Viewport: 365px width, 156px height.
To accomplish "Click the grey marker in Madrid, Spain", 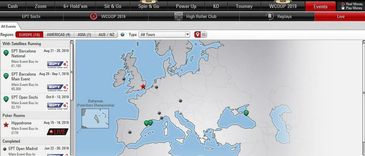I will coord(130,132).
